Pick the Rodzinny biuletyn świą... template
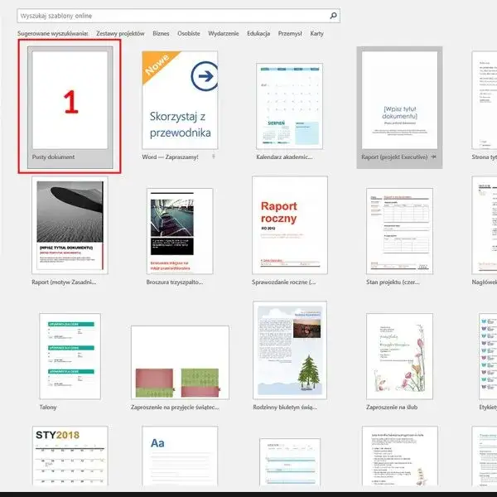The height and width of the screenshot is (497, 497). pos(290,350)
